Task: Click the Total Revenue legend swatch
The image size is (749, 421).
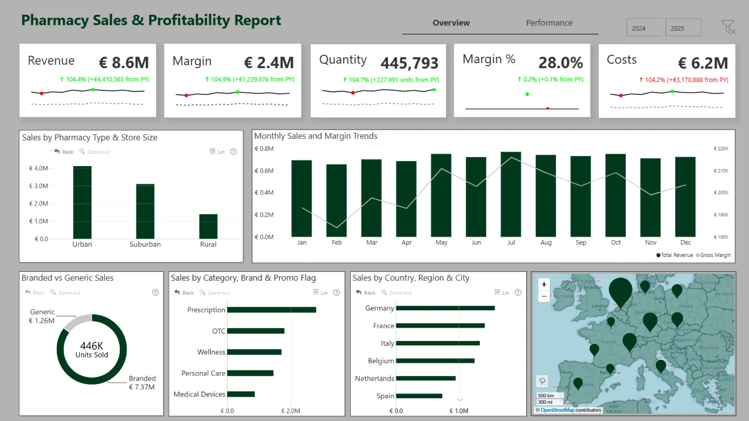Action: 658,255
